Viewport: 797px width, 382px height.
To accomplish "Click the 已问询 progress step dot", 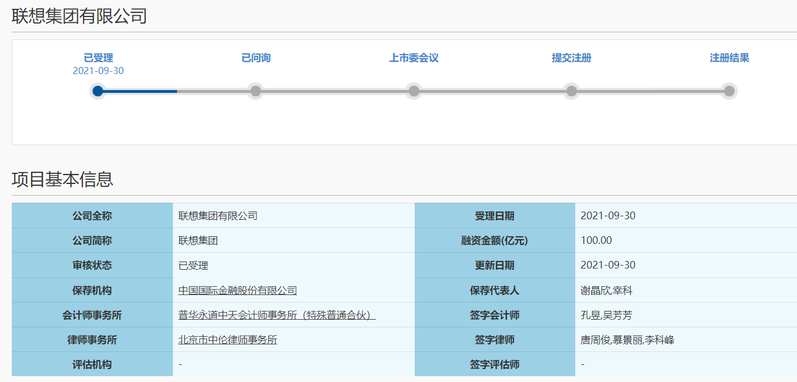I will pos(255,91).
